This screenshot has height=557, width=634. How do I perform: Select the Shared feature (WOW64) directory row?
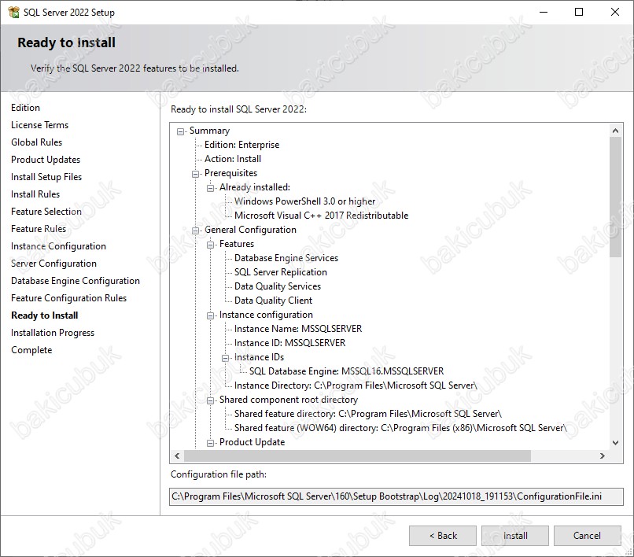click(x=400, y=428)
